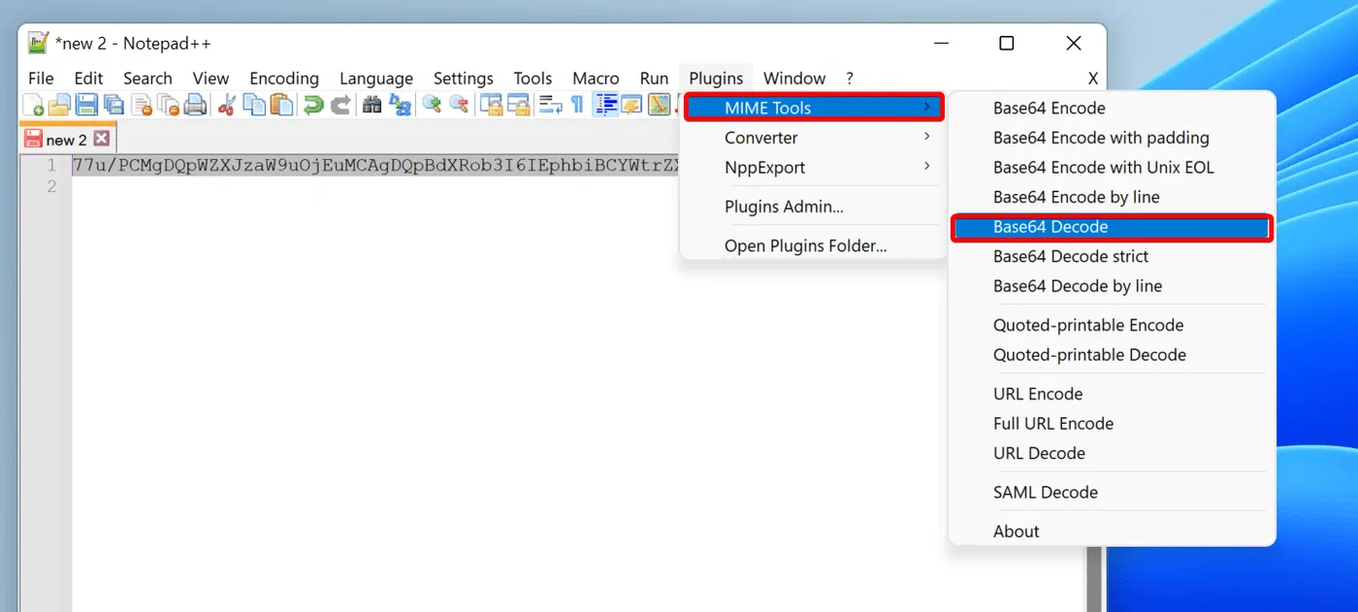Screen dimensions: 1358x612
Task: Select Base64 Encode by line
Action: (x=1112, y=197)
